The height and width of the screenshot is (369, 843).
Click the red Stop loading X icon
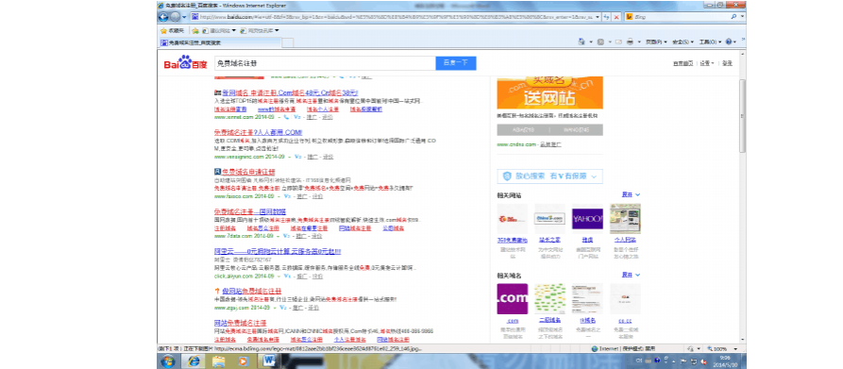click(616, 17)
